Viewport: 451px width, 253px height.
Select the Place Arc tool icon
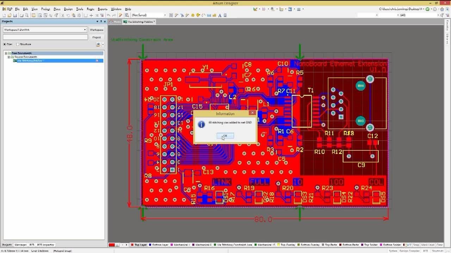204,15
